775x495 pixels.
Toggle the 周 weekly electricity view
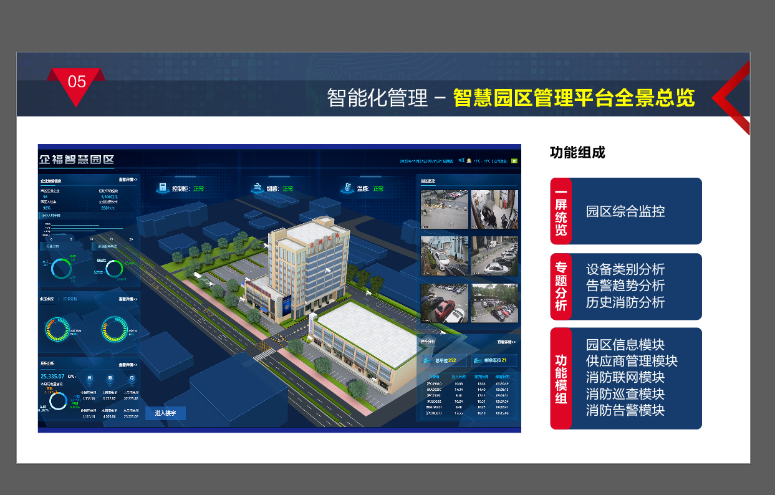[x=110, y=378]
